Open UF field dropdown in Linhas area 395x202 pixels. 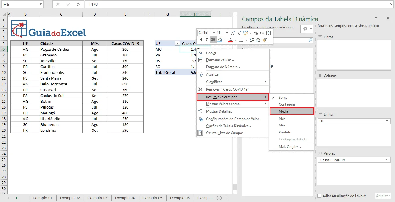(387, 121)
